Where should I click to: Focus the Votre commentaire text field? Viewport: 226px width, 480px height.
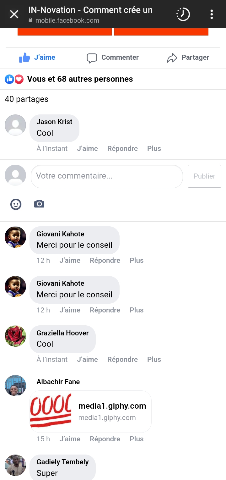pos(107,176)
